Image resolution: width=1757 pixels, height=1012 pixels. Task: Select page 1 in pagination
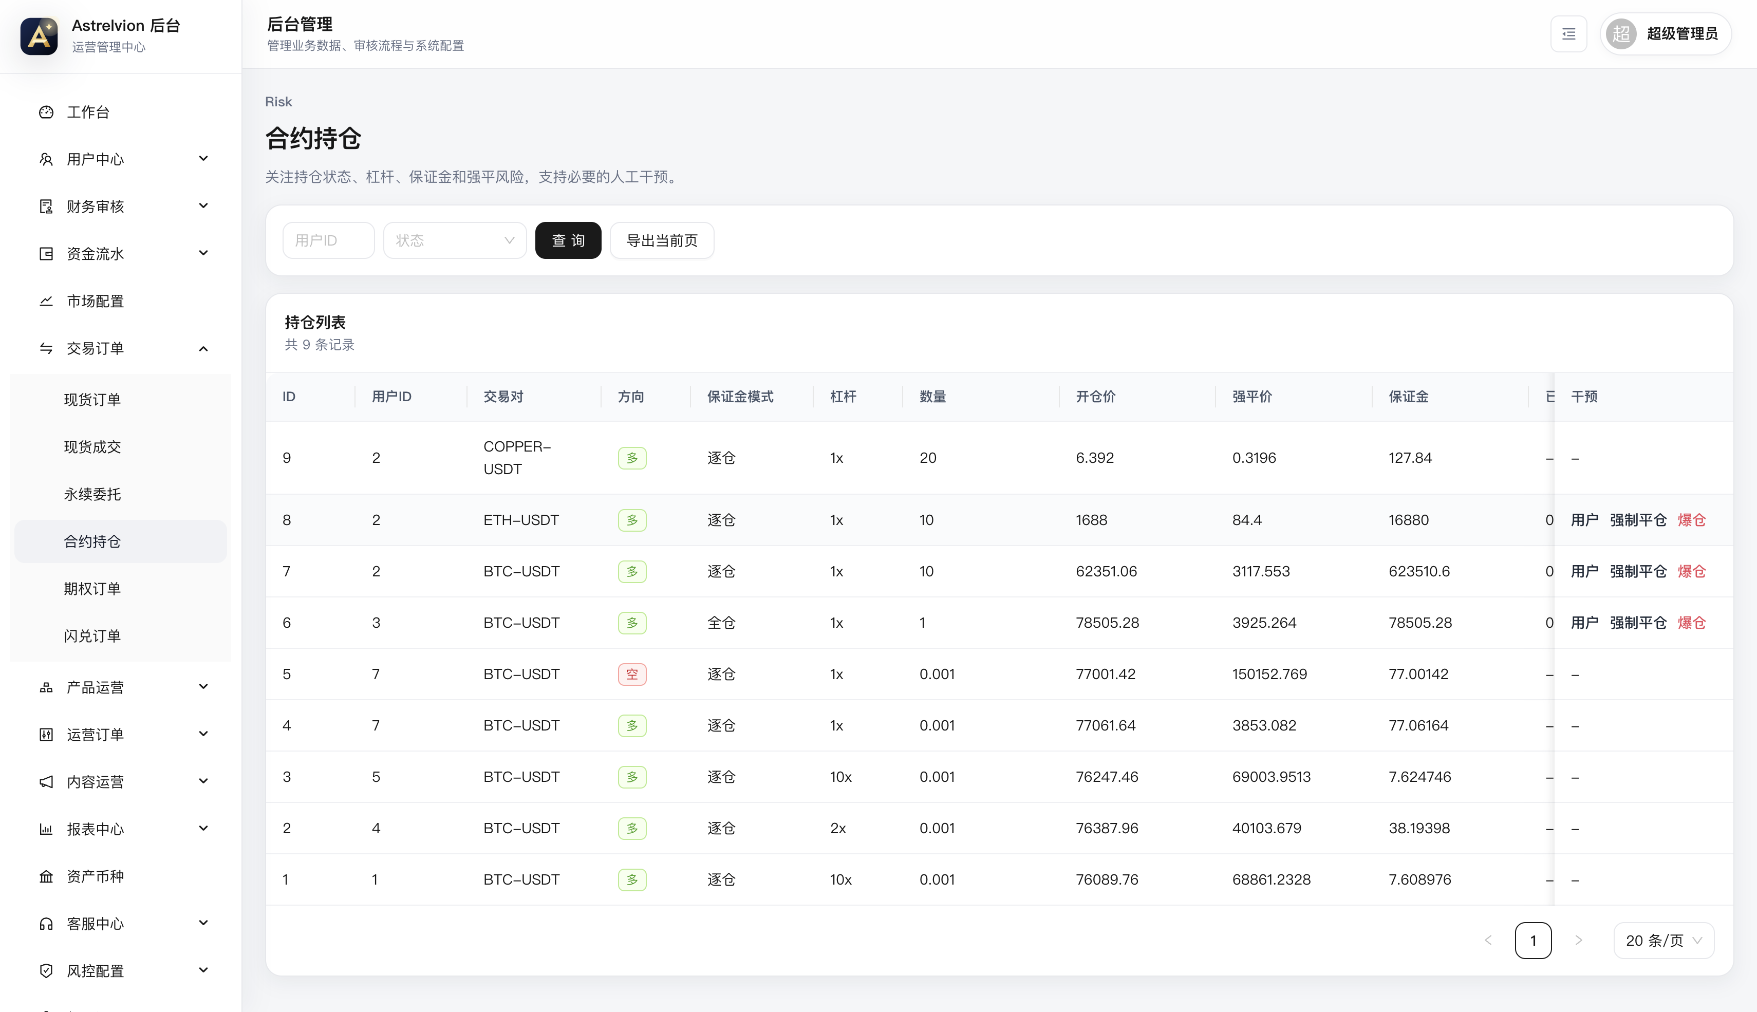pyautogui.click(x=1533, y=941)
